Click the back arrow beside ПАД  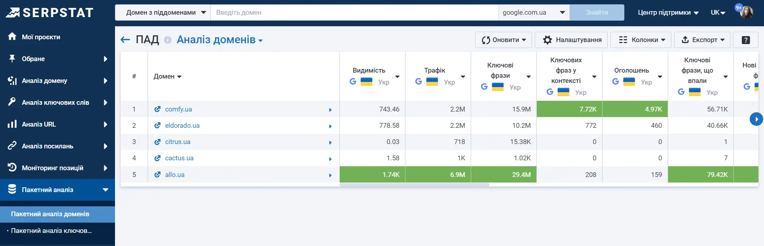[125, 40]
